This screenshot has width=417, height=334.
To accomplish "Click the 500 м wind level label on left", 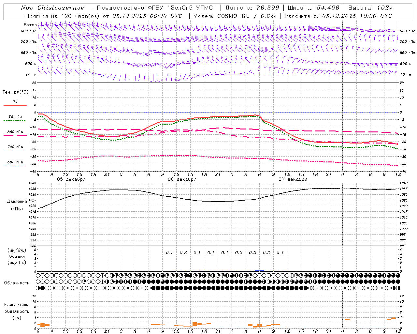I will coord(31,64).
